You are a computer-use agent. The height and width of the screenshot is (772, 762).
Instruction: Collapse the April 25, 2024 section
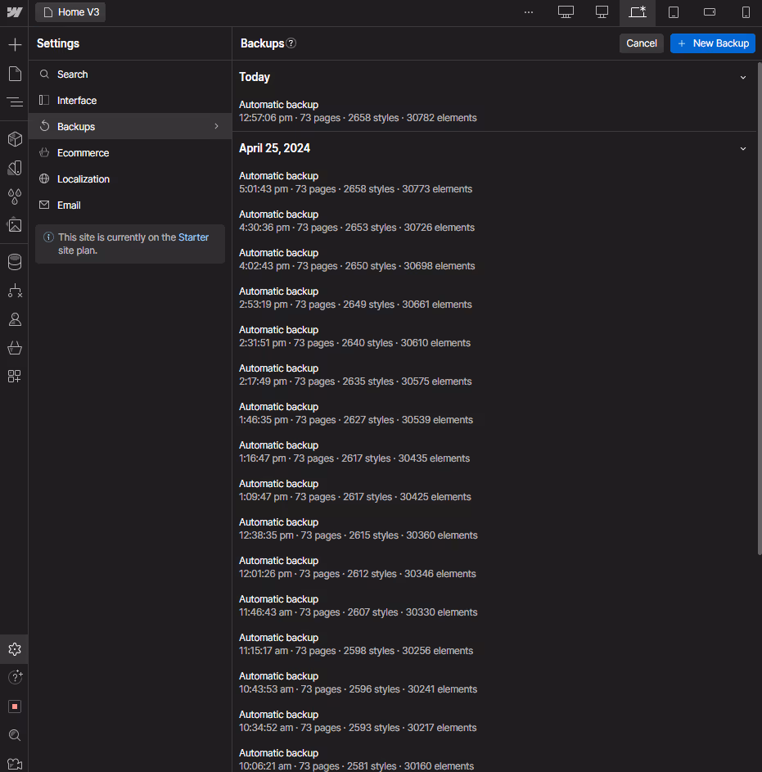click(742, 148)
